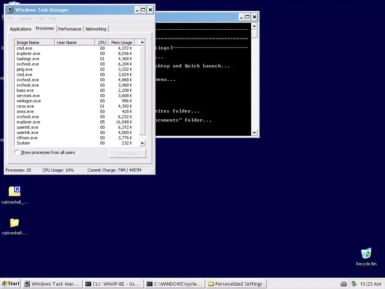Screen dimensions: 385x289
Task: Click the Task Manager title bar icon
Action: point(10,10)
